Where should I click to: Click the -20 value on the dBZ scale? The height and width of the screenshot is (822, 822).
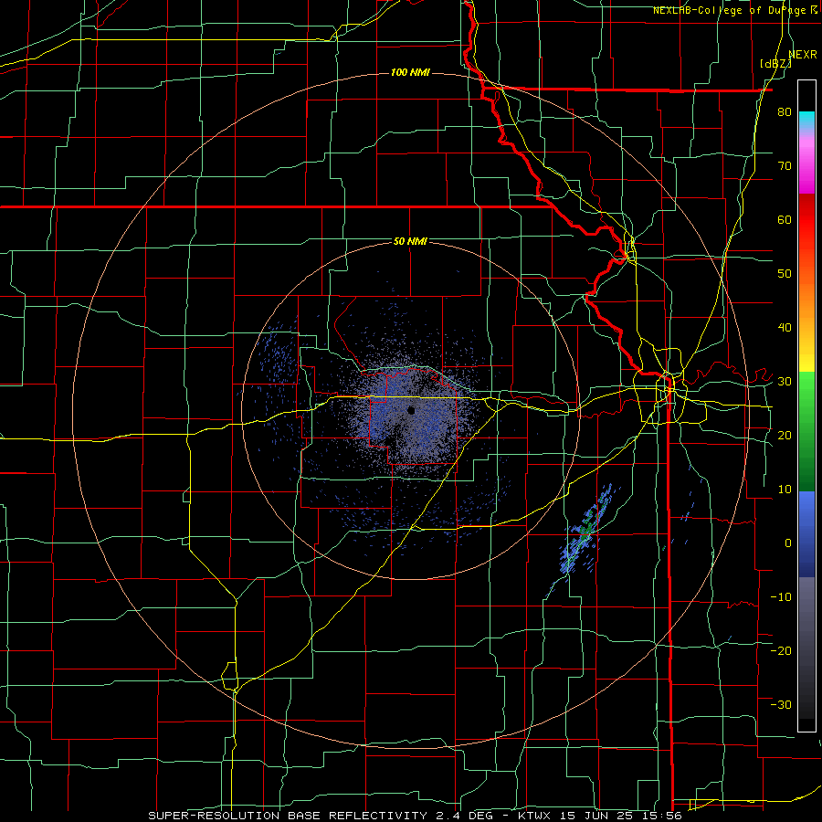point(781,651)
